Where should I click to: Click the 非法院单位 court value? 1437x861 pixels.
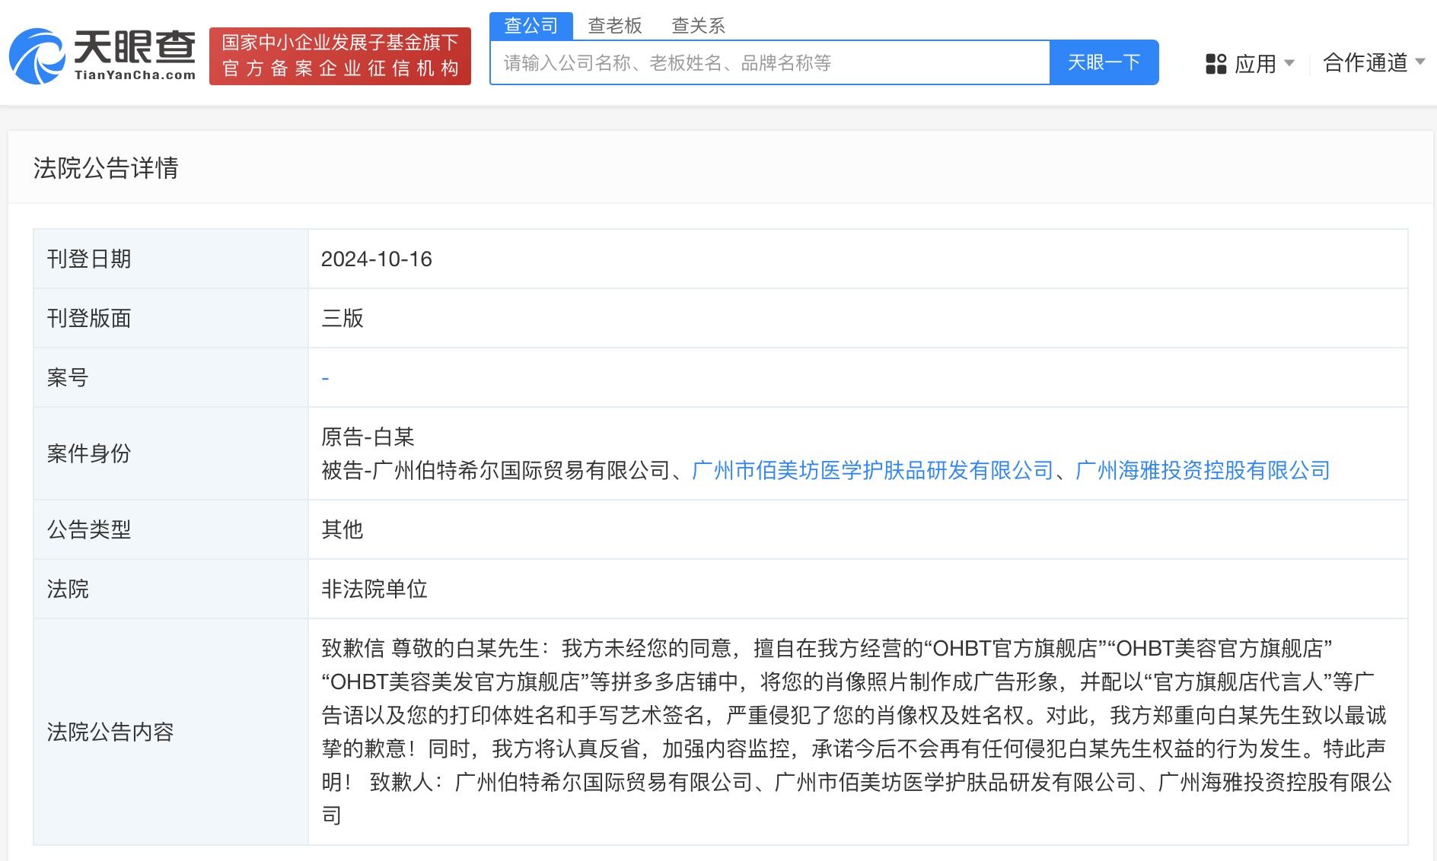pyautogui.click(x=374, y=589)
